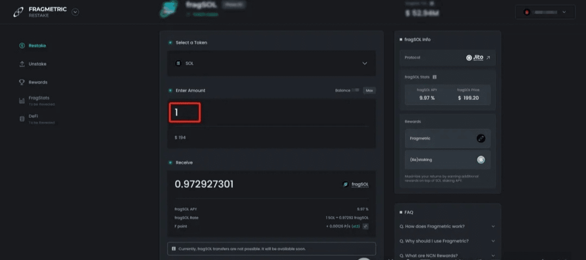Click the fragSOL label in Receive box

[360, 184]
